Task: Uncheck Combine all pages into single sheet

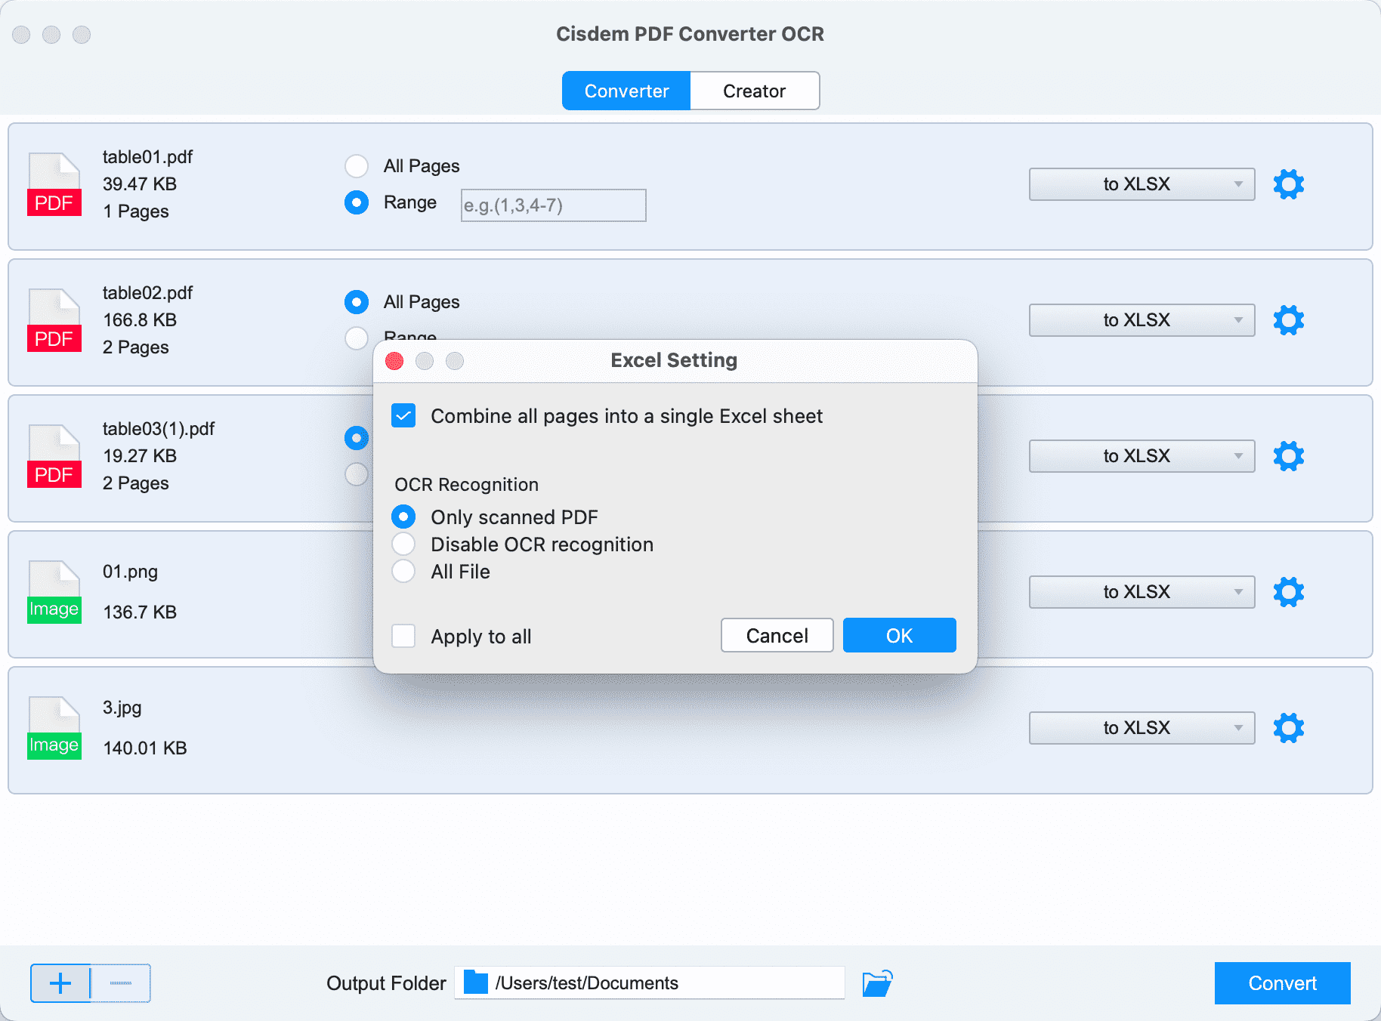Action: 403,415
